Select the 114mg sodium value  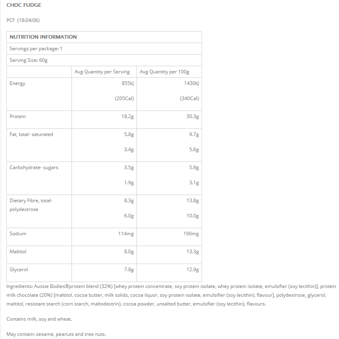[126, 234]
